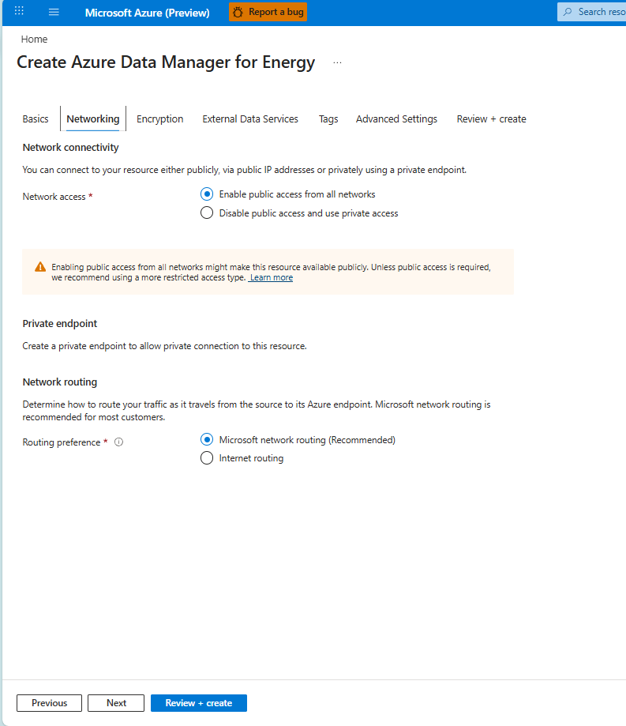This screenshot has height=726, width=626.
Task: Click the search magnifier icon
Action: pyautogui.click(x=568, y=12)
